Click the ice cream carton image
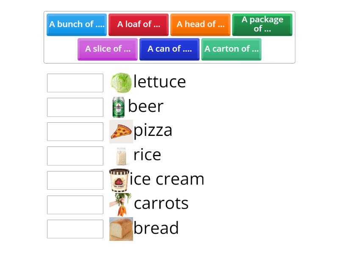 tap(119, 180)
